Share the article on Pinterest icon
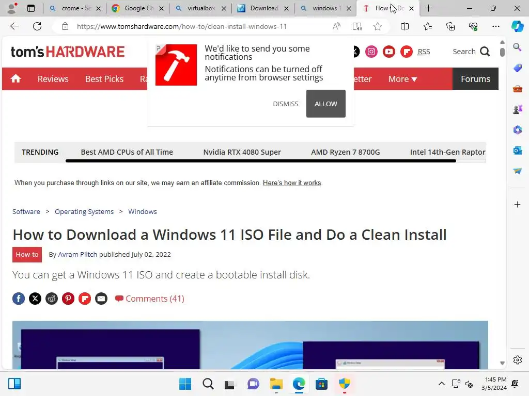The width and height of the screenshot is (529, 396). 68,299
